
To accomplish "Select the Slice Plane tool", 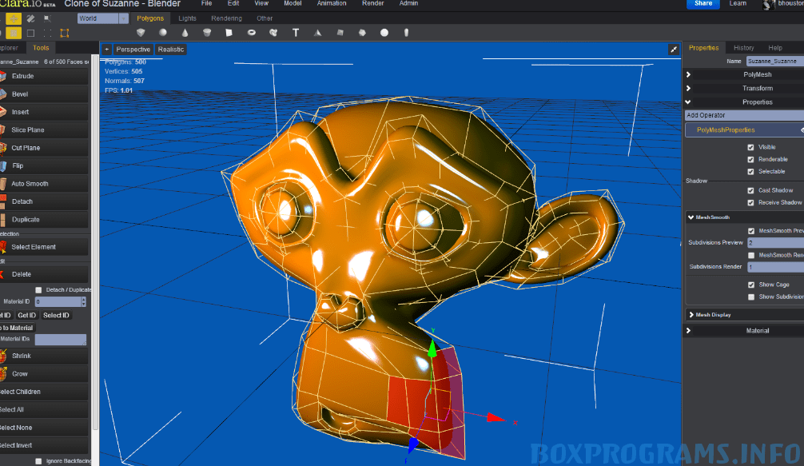I will tap(45, 129).
